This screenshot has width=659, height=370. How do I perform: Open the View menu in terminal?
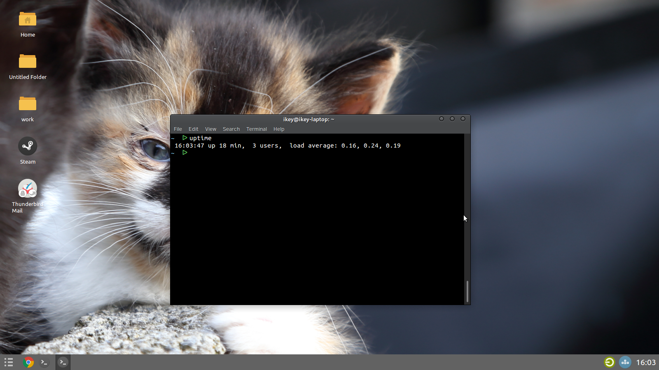click(210, 129)
